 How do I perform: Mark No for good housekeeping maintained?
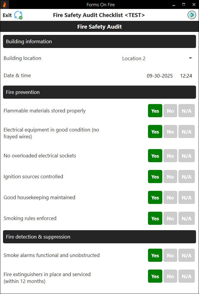pos(170,197)
